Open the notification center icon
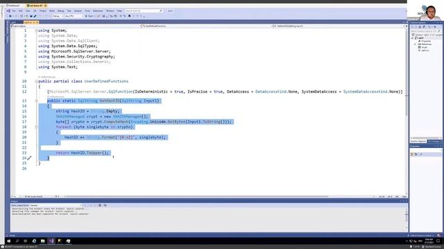The width and height of the screenshot is (444, 249). click(x=438, y=241)
